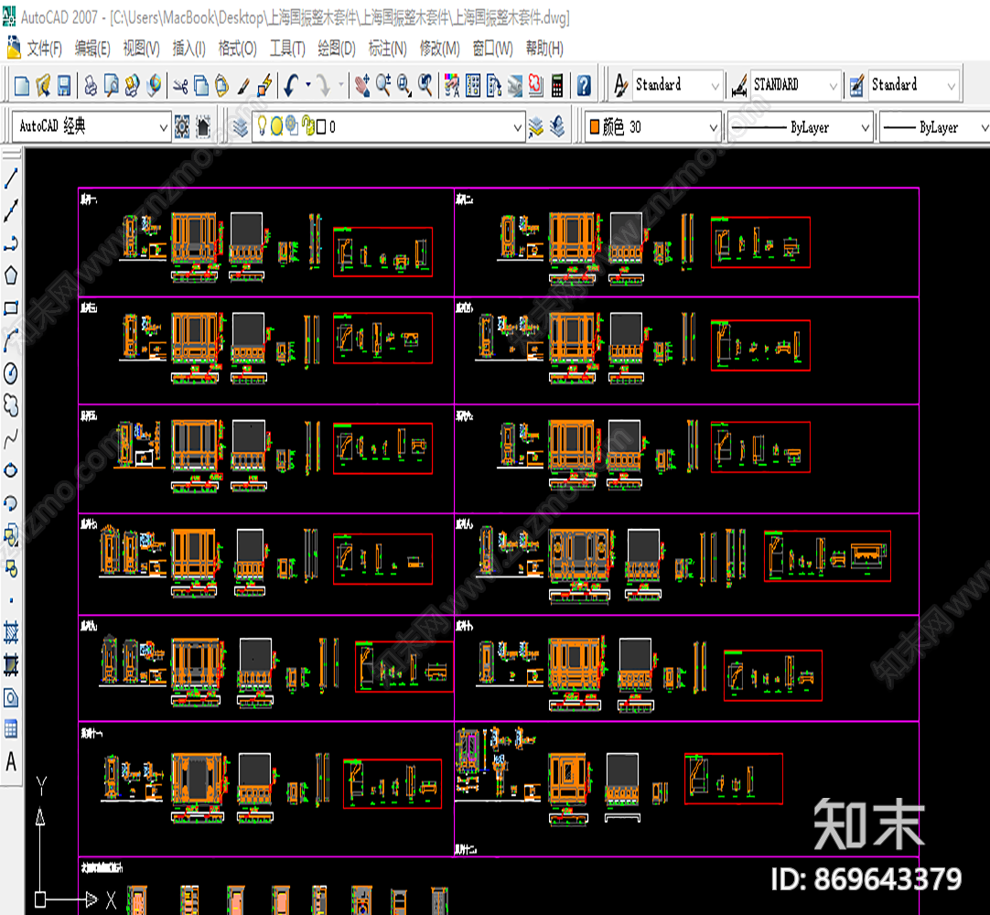Viewport: 990px width, 915px height.
Task: Open the 文件(F) menu
Action: (x=46, y=48)
